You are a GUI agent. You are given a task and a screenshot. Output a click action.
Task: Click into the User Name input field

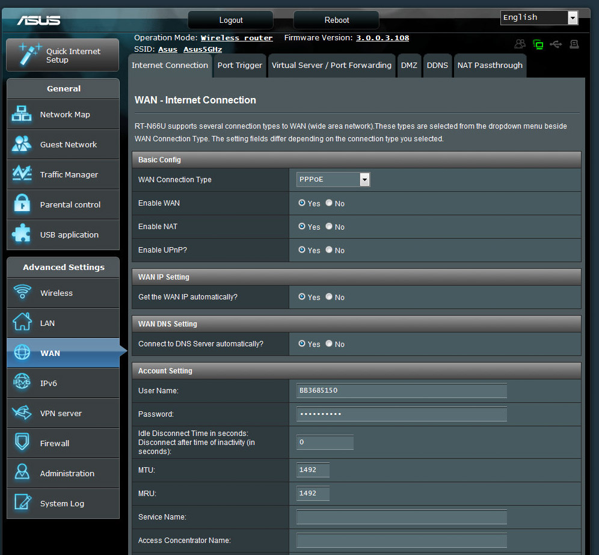[401, 391]
